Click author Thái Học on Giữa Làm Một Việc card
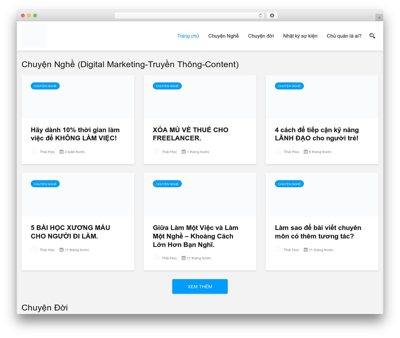400x338 pixels. coord(169,258)
